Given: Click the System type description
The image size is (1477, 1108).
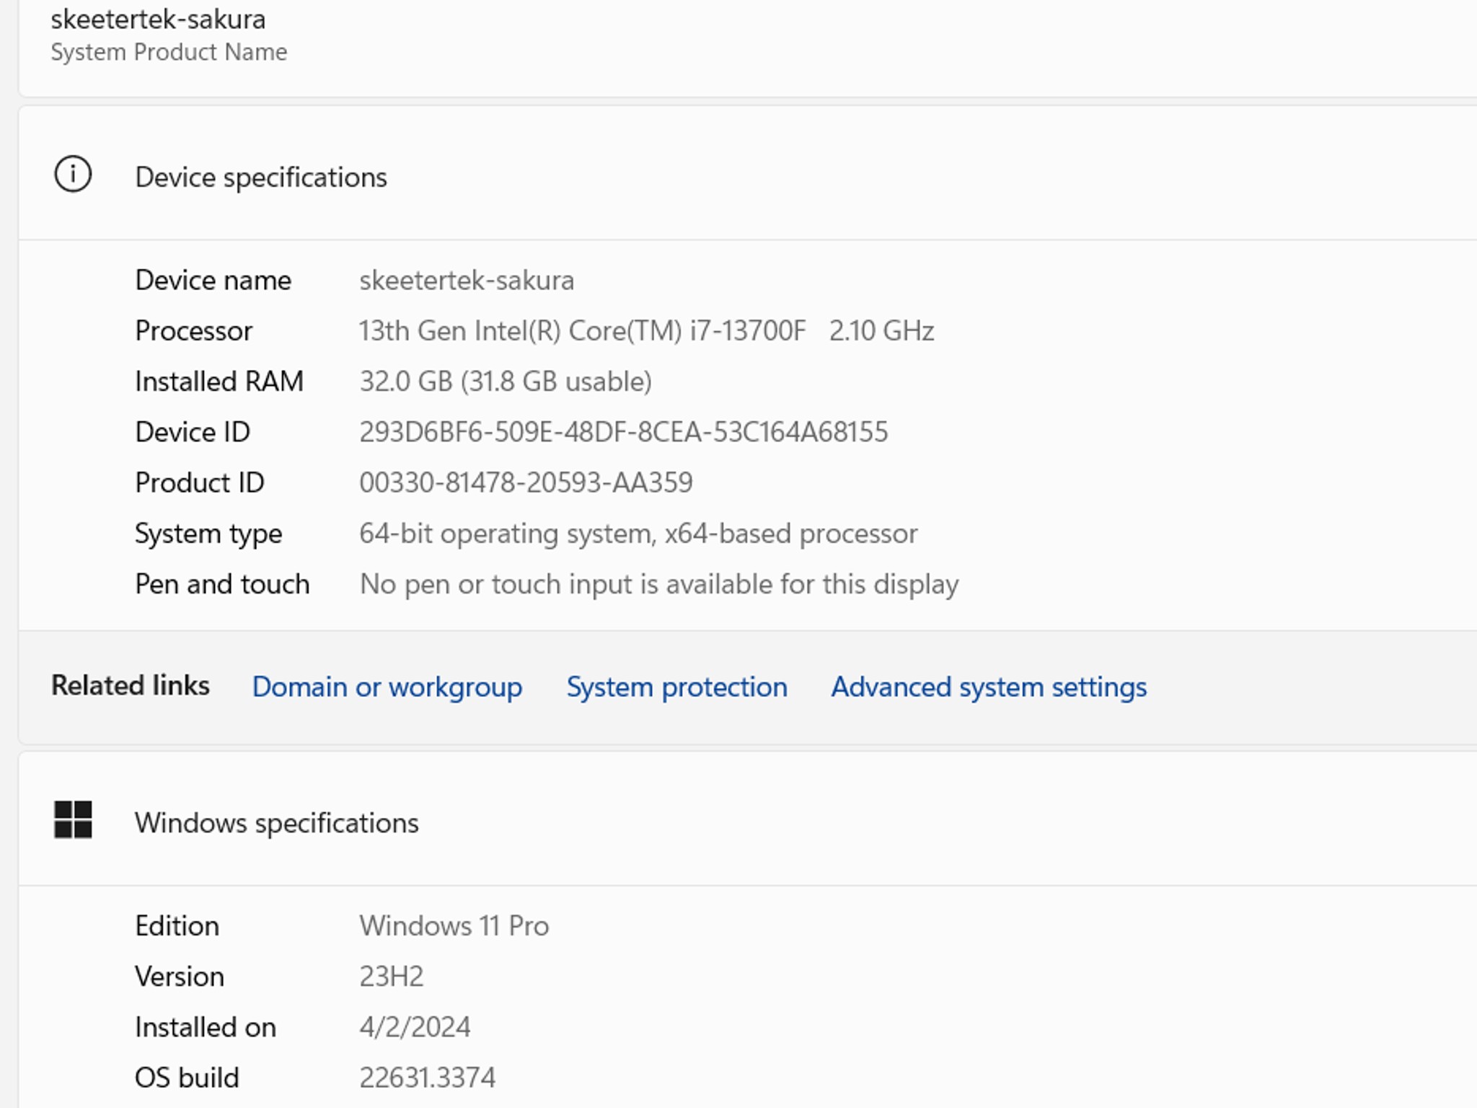Looking at the screenshot, I should coord(639,533).
